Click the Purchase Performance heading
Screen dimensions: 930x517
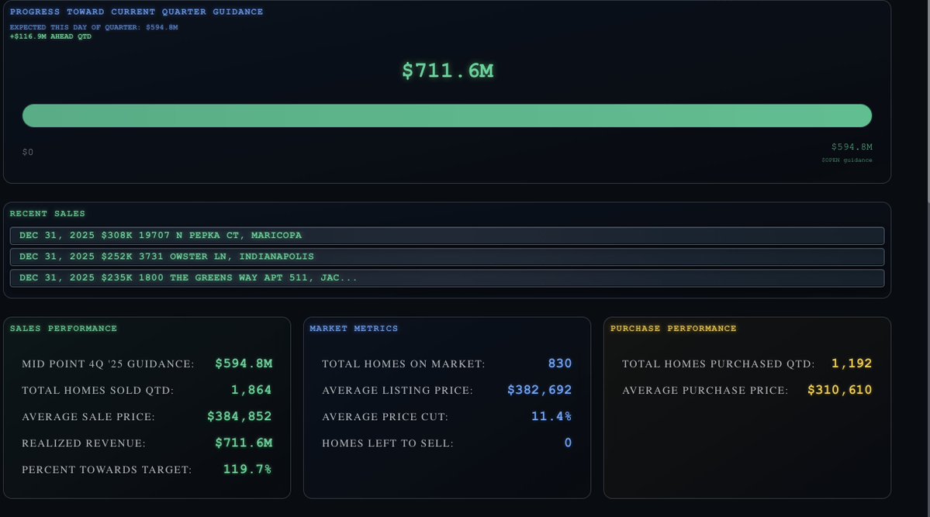(673, 329)
